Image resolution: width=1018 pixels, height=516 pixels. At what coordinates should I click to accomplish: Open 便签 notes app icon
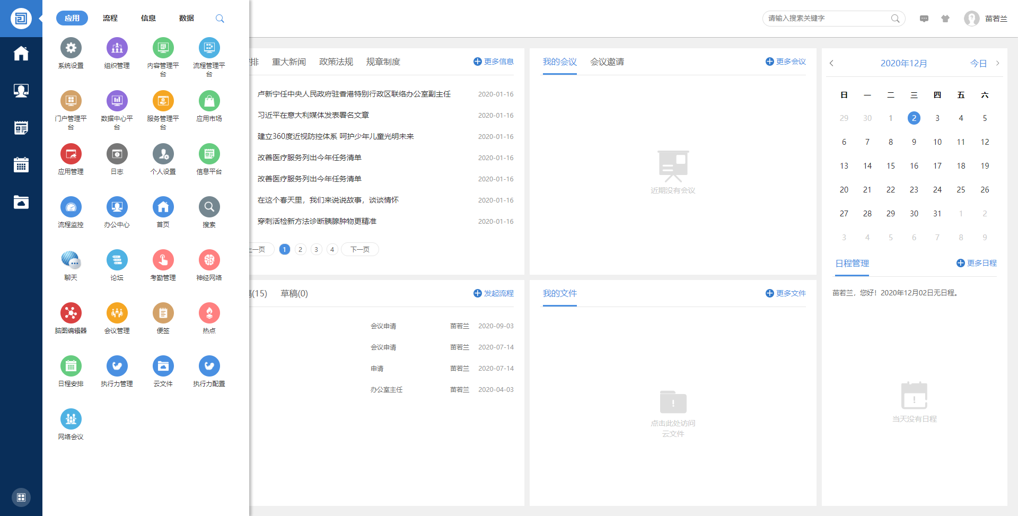click(163, 313)
